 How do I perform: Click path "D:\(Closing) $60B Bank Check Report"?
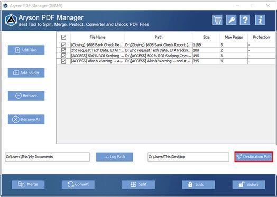[x=158, y=45]
